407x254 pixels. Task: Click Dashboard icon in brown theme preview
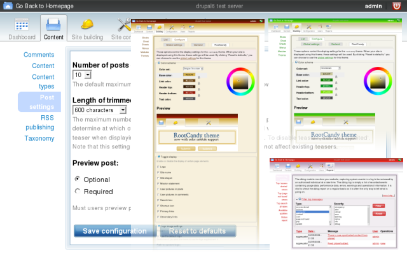click(x=139, y=27)
